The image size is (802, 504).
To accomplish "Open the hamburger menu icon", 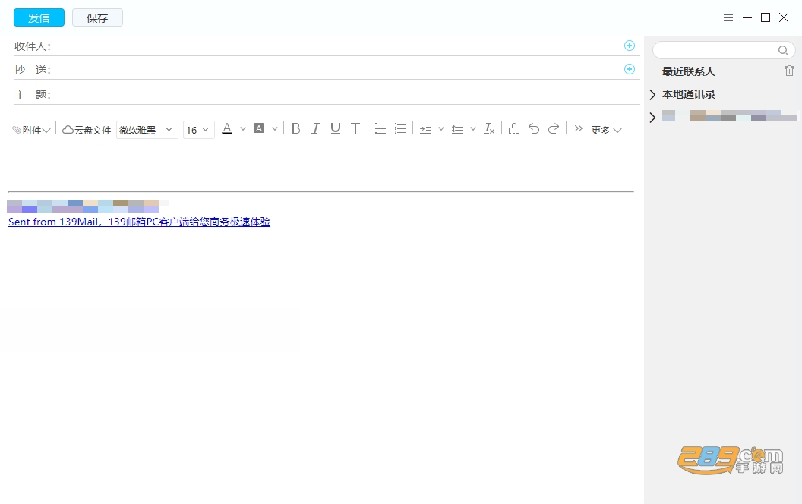I will coord(728,18).
